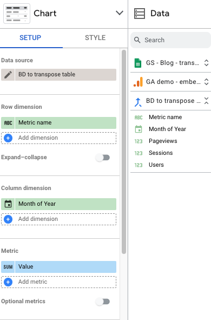Viewport: 211px width, 320px height.
Task: Open the Chart type dropdown chevron
Action: (120, 13)
